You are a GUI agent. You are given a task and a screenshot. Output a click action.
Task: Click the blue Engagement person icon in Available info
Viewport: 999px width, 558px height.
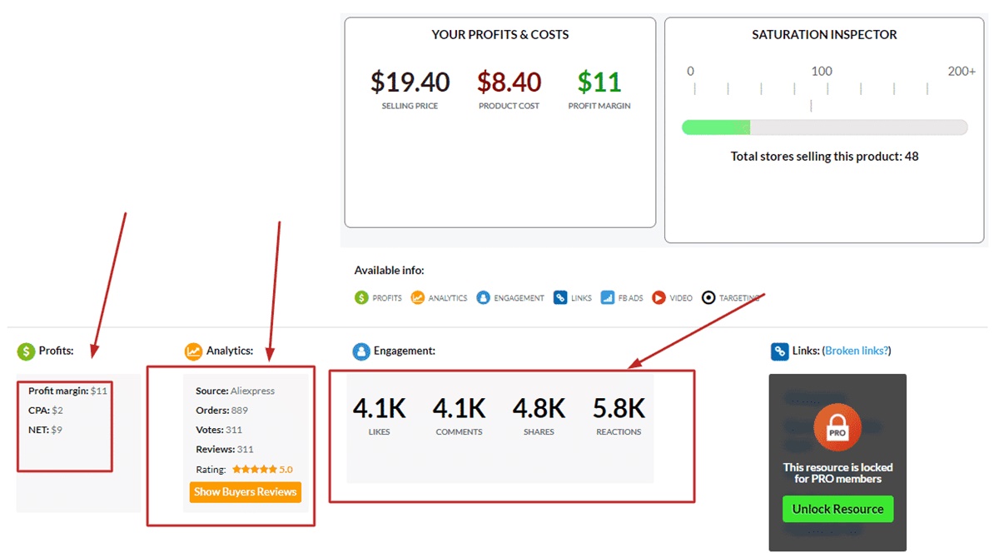[484, 297]
